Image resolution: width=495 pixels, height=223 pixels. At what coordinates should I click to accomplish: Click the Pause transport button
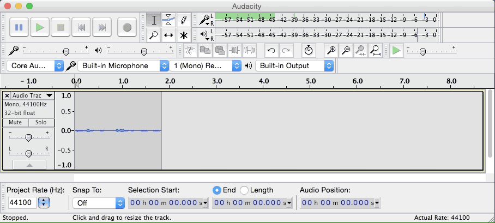pos(19,27)
